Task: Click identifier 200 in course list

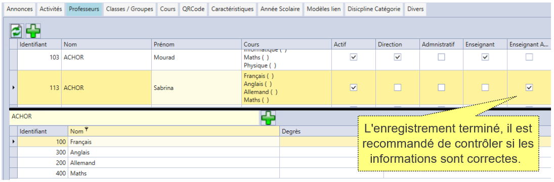Action: pyautogui.click(x=42, y=163)
